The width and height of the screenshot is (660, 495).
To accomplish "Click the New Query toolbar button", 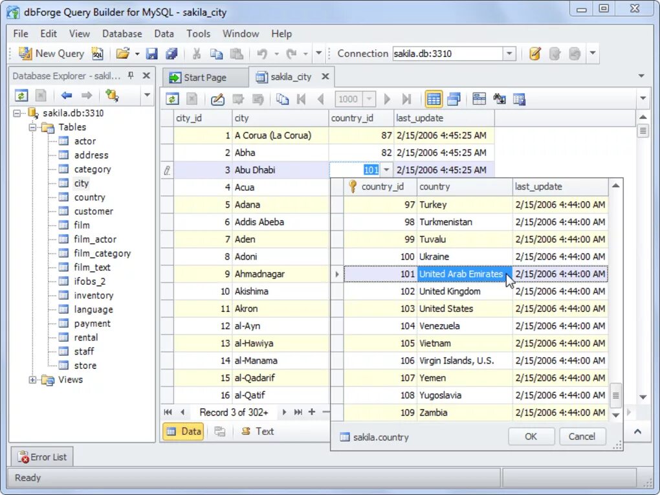I will pos(51,54).
